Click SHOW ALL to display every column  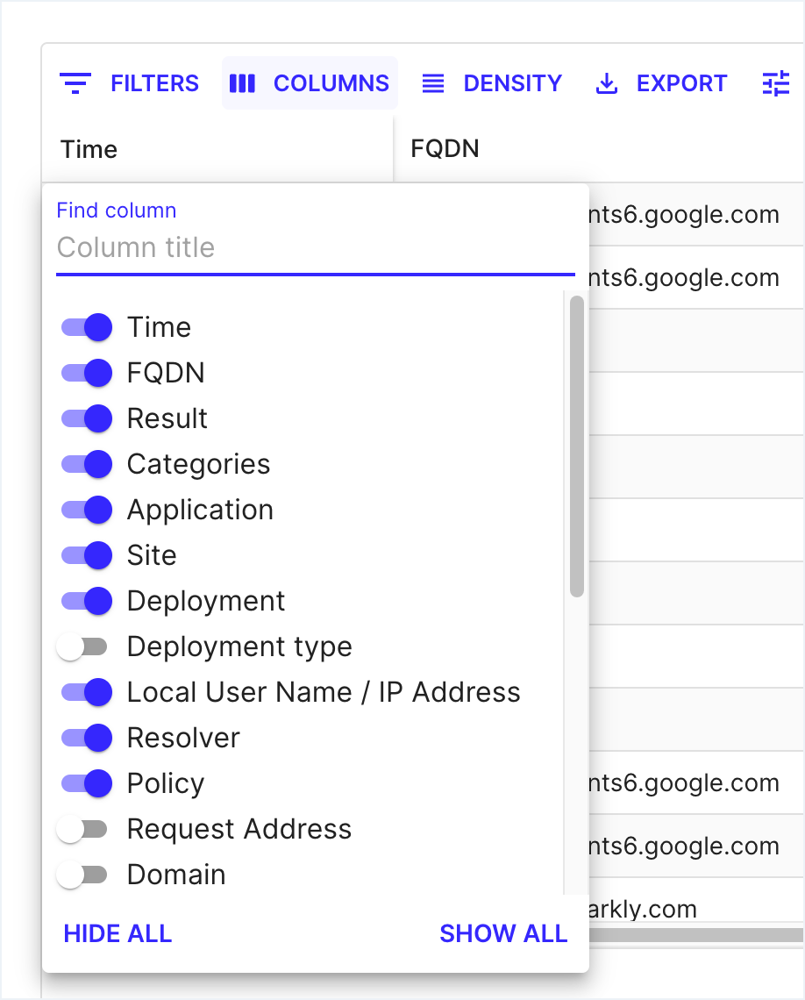[x=503, y=932]
